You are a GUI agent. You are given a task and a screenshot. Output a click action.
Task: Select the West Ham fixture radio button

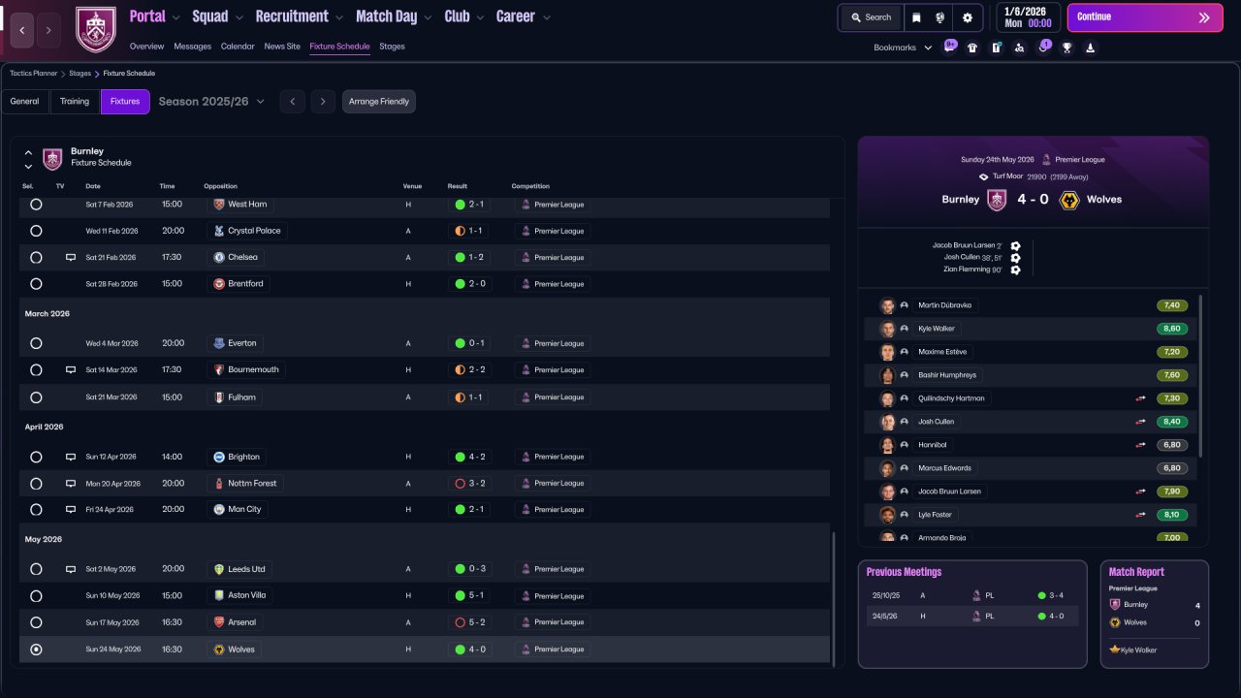tap(36, 205)
